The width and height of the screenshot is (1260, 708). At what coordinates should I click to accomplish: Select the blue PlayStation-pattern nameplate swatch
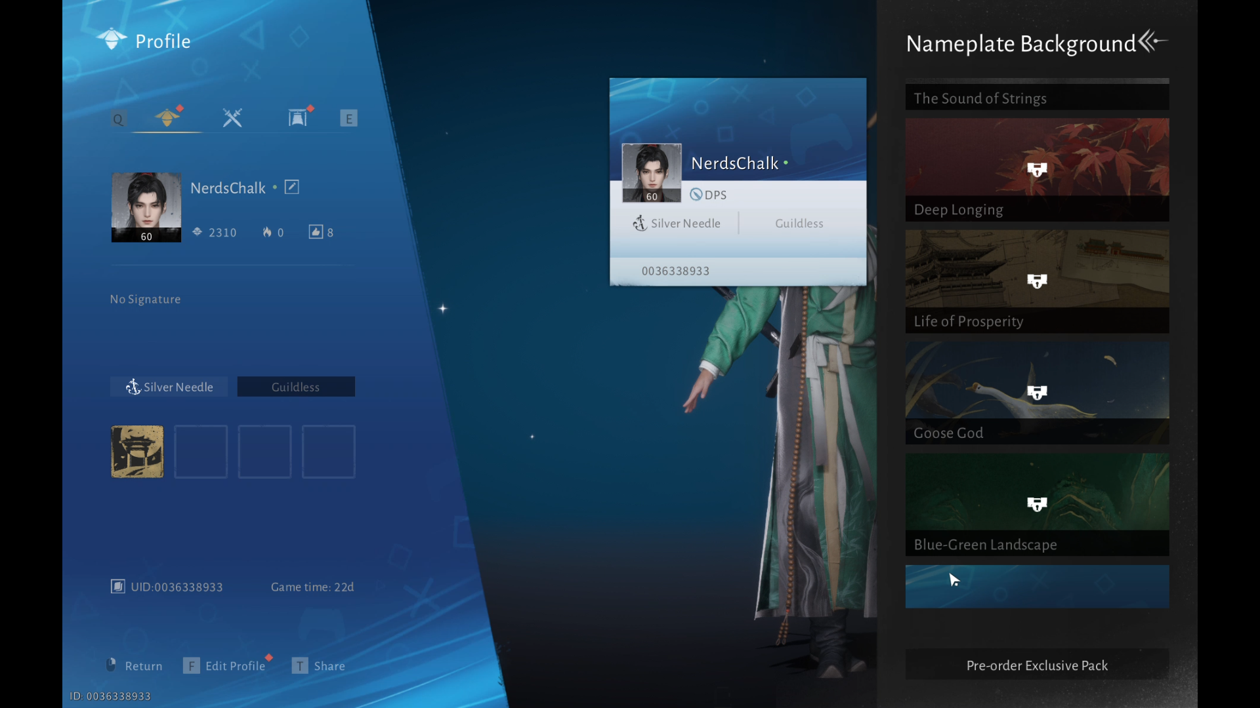1037,587
